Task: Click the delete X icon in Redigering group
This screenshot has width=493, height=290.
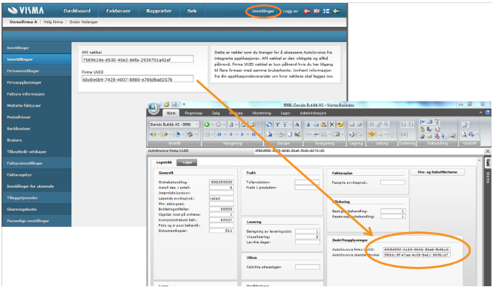Action: 331,125
